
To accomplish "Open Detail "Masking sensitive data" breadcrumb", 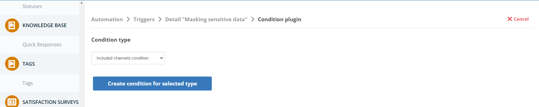I will (x=206, y=19).
